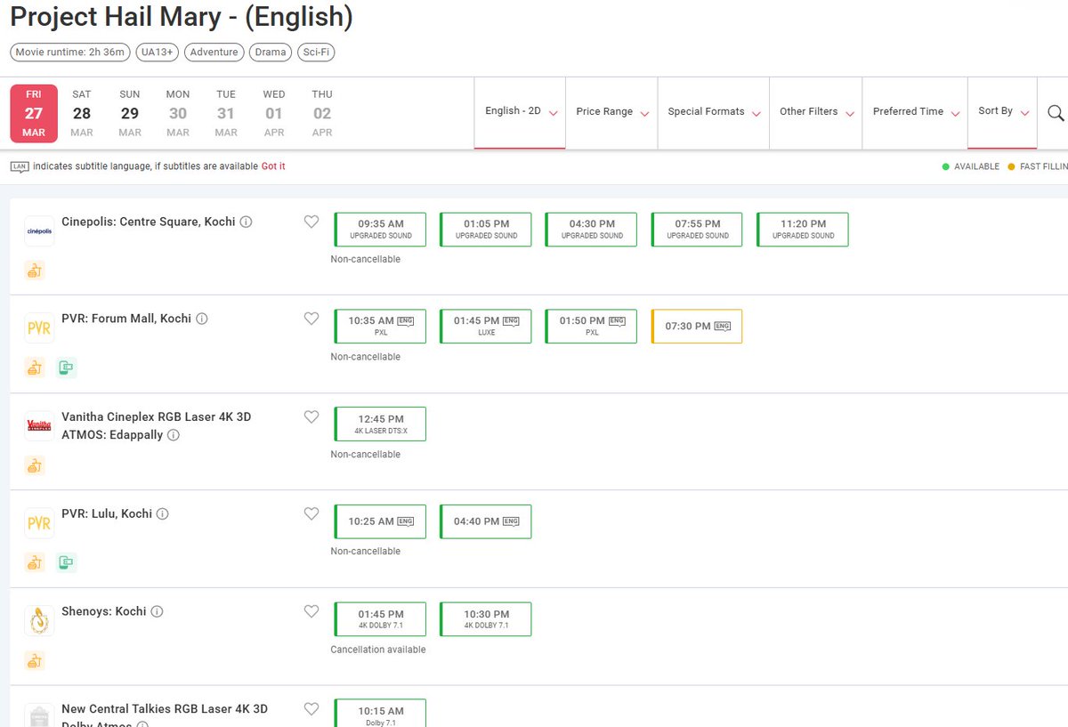Select Mon 30 Mar date tab
Image resolution: width=1068 pixels, height=727 pixels.
pyautogui.click(x=178, y=114)
